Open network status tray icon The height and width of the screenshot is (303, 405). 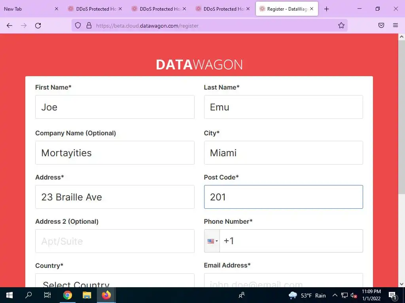(x=344, y=295)
